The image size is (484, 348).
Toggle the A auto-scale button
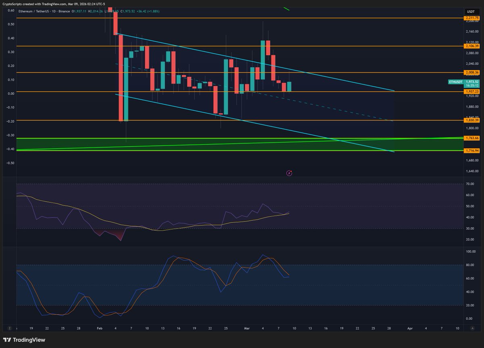pos(472,328)
